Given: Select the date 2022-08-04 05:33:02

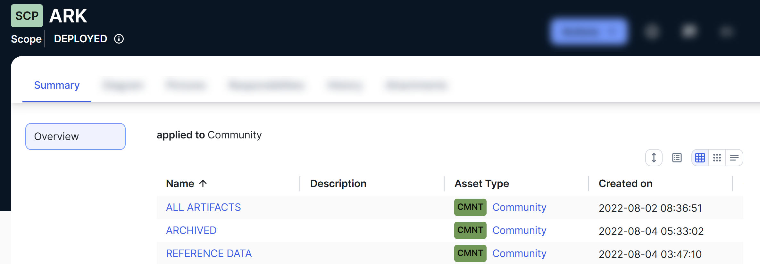Looking at the screenshot, I should coord(651,231).
